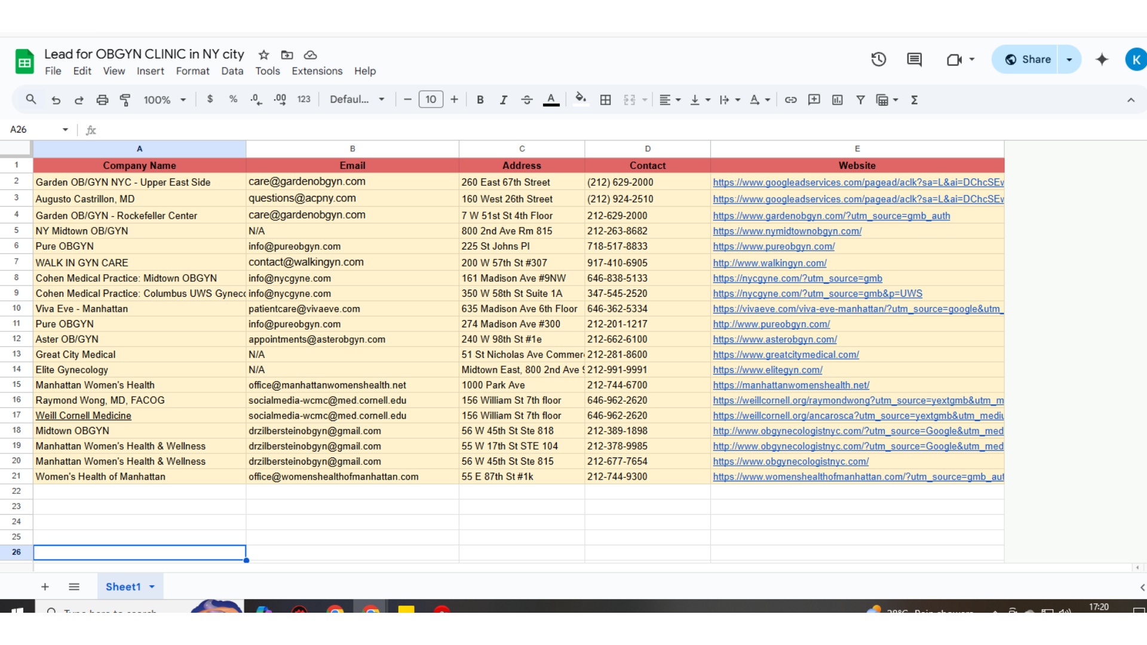1147x645 pixels.
Task: Open the meeting camera dropdown
Action: pos(972,59)
